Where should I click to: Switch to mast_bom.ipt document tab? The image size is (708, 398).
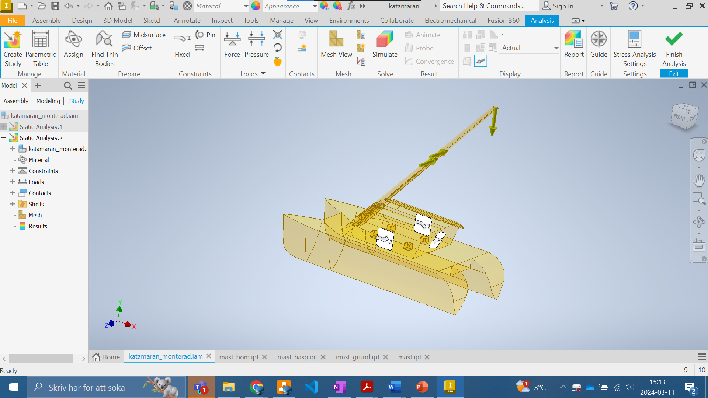[x=239, y=357]
